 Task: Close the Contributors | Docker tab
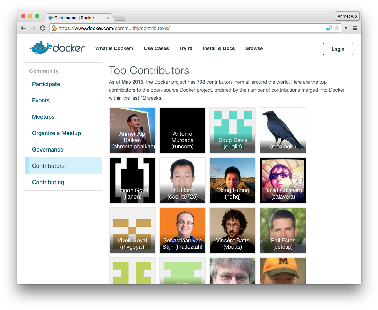108,18
